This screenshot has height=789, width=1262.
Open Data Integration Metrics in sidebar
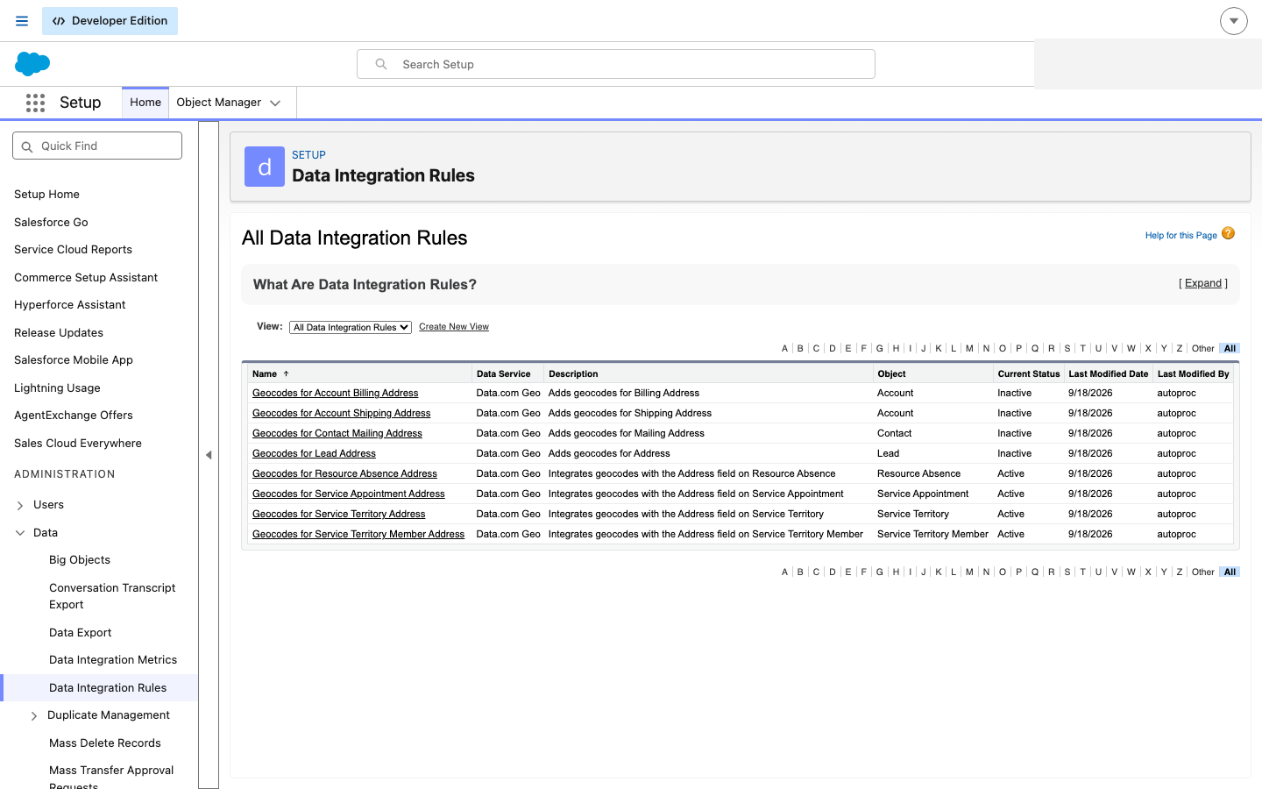click(113, 660)
